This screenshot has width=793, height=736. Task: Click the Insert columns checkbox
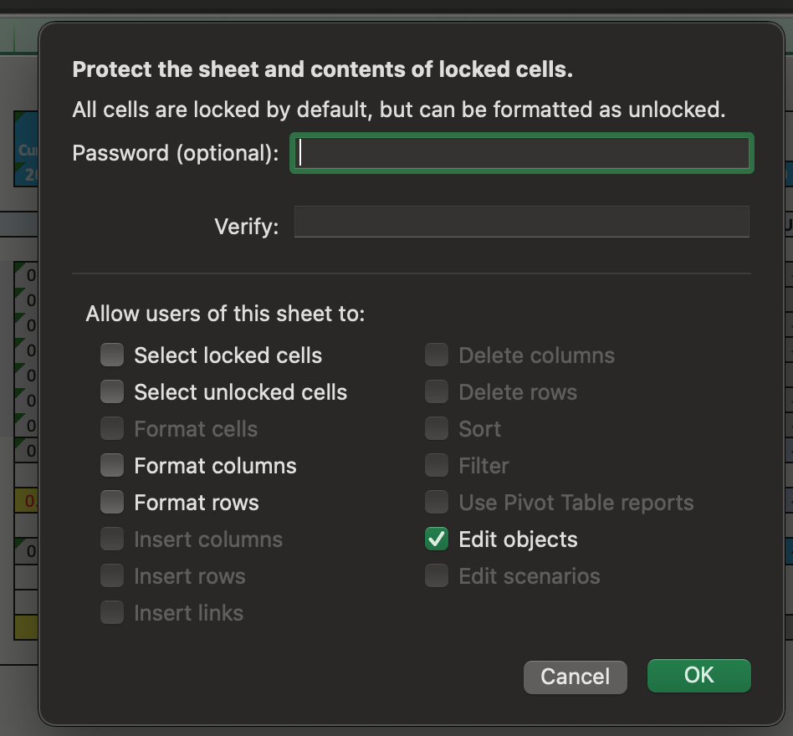[x=111, y=539]
